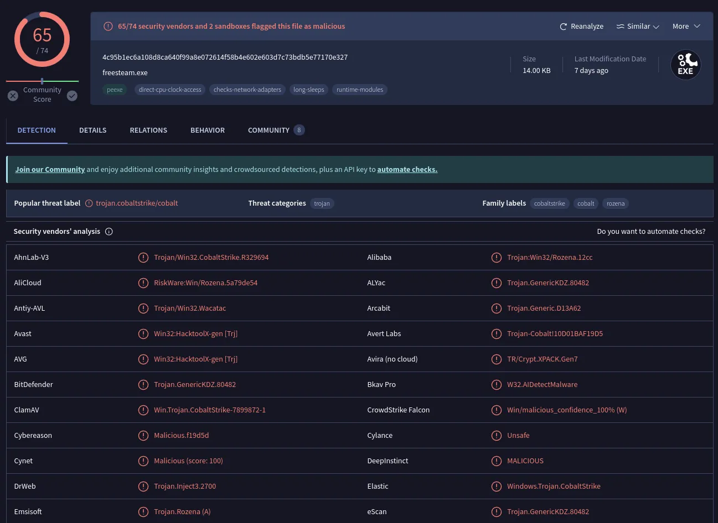Click the alert icon in the Avast row
Viewport: 718px width, 523px height.
143,334
